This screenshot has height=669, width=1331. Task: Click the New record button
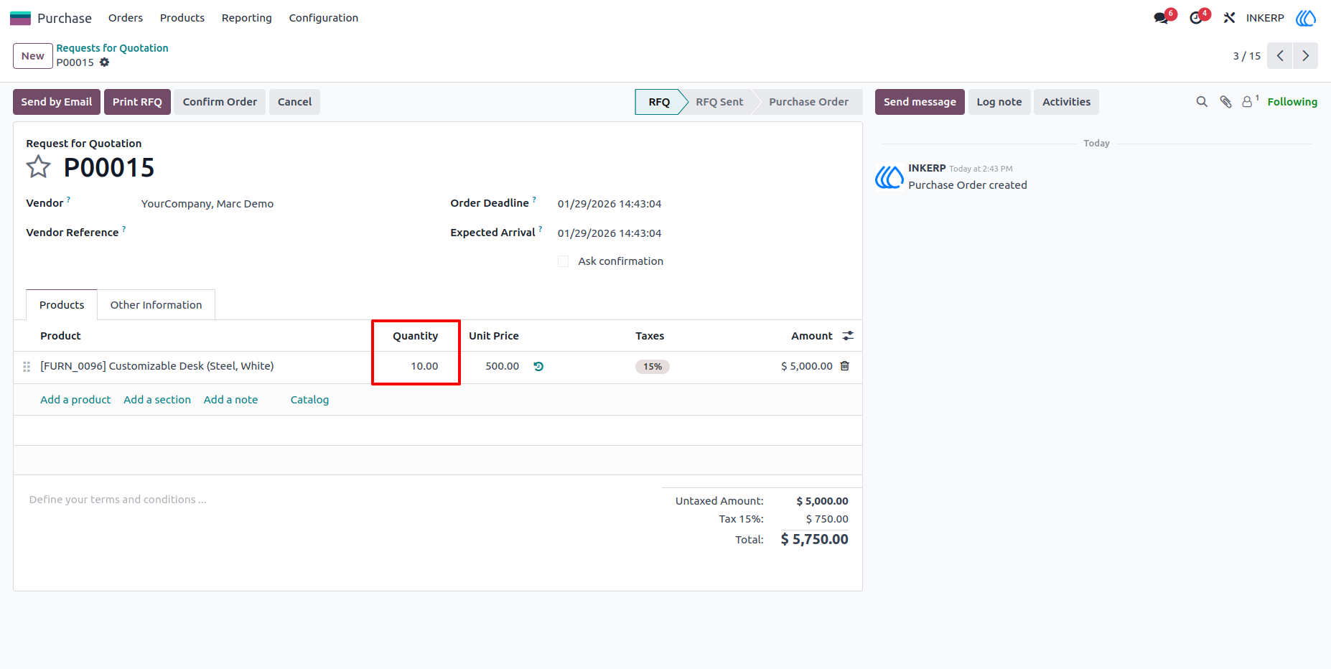(x=33, y=56)
